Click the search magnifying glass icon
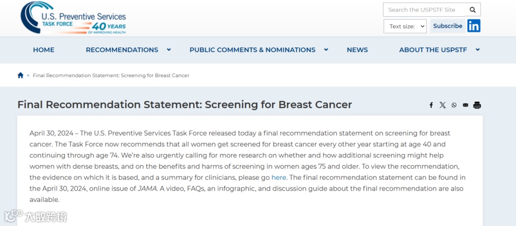This screenshot has width=516, height=226. coord(473,10)
